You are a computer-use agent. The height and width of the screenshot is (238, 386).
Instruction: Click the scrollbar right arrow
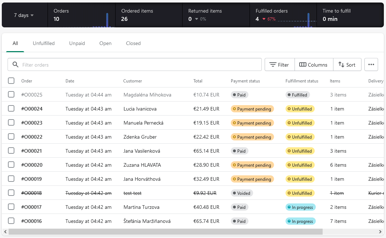point(380,232)
